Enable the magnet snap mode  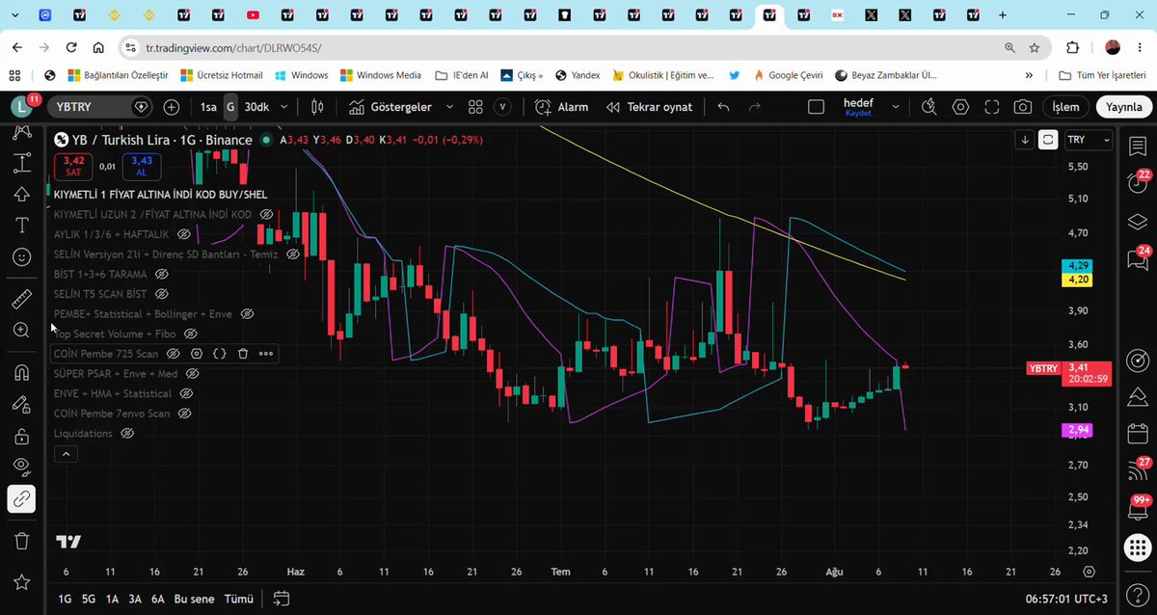(21, 372)
